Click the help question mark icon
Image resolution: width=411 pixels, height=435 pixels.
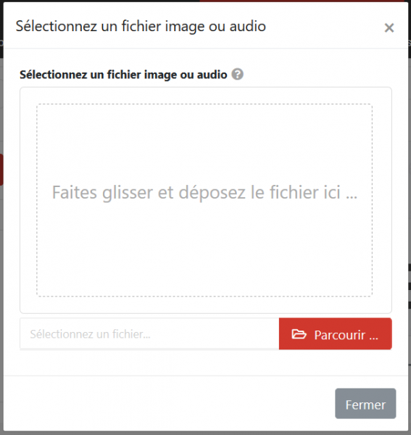237,75
